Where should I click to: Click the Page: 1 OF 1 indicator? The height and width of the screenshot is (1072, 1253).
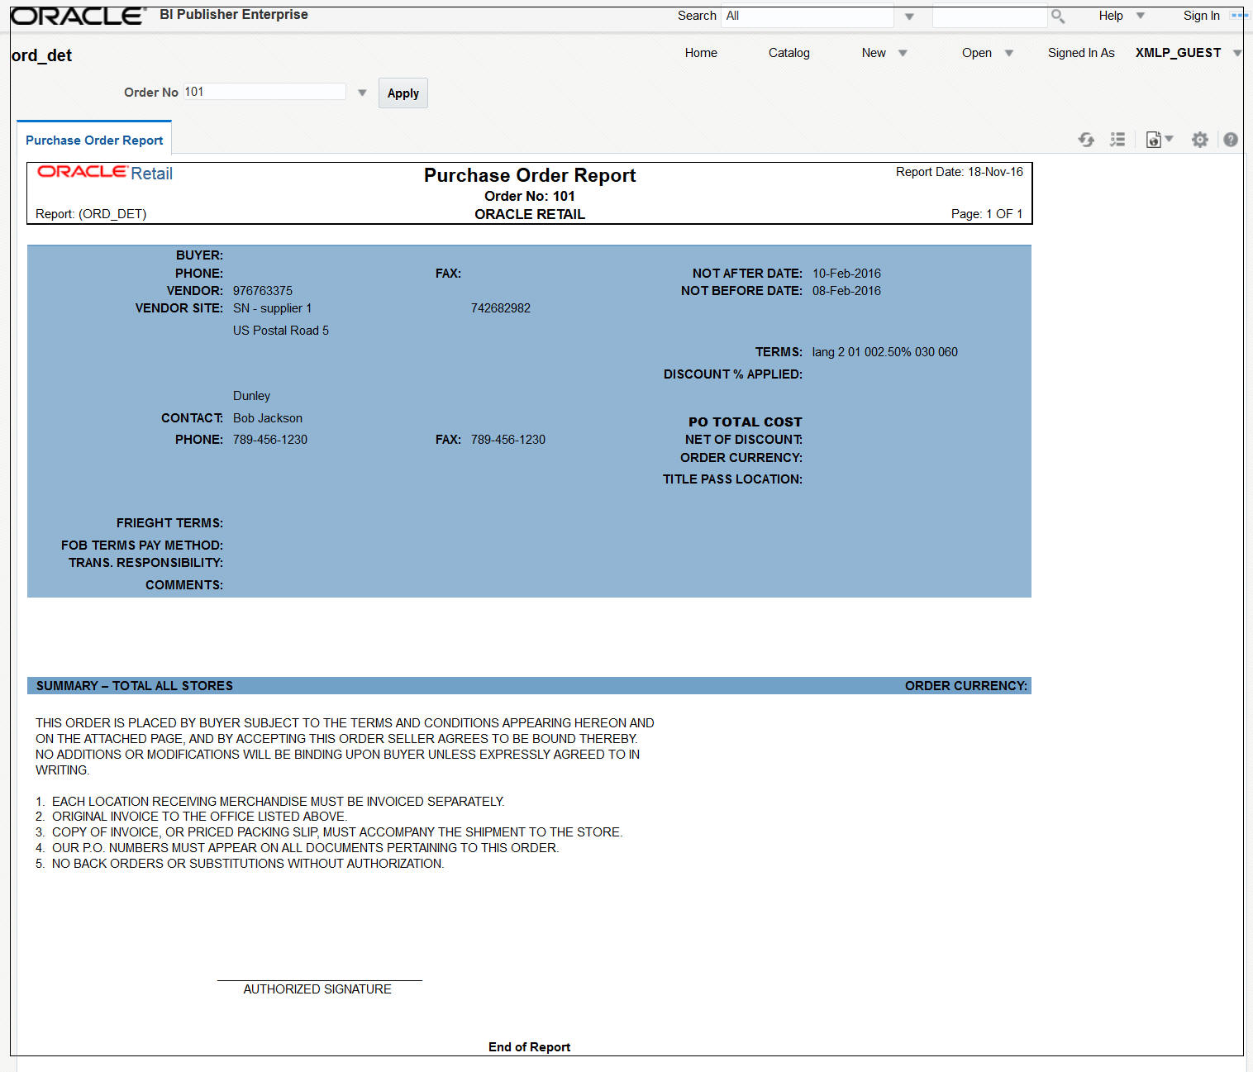987,214
